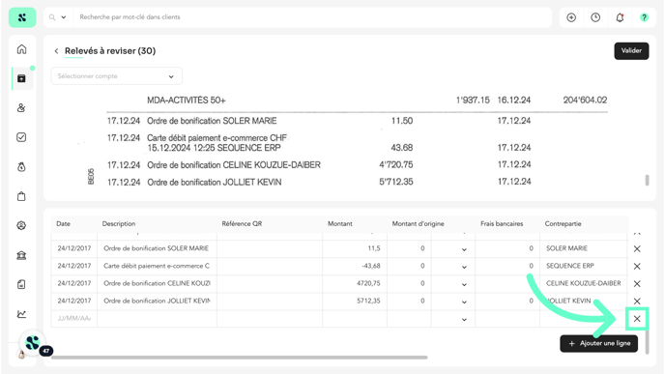Open the notifications bell icon
Viewport: 665px width, 374px height.
[620, 17]
